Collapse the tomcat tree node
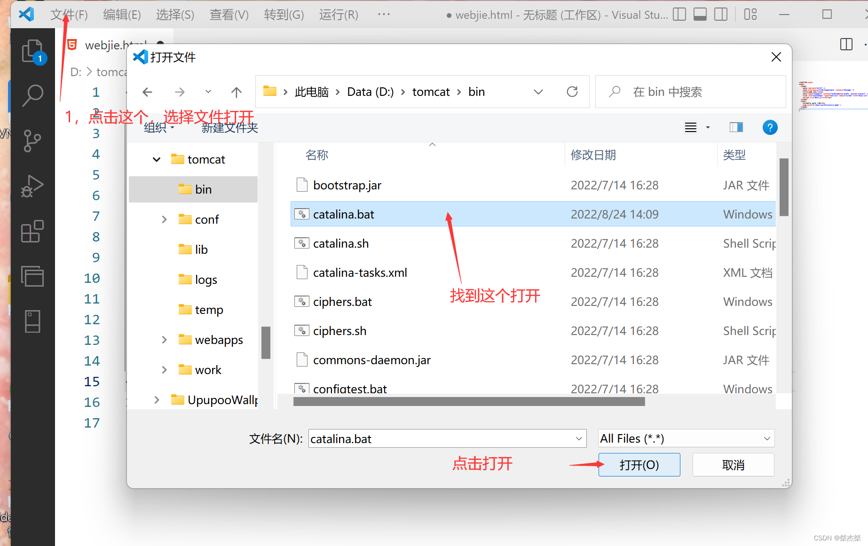868x546 pixels. [157, 160]
